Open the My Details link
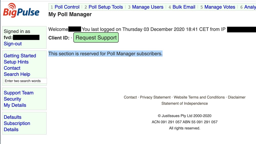The image size is (256, 144). (x=15, y=105)
